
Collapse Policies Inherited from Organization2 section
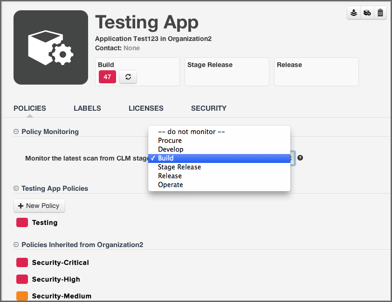coord(15,245)
